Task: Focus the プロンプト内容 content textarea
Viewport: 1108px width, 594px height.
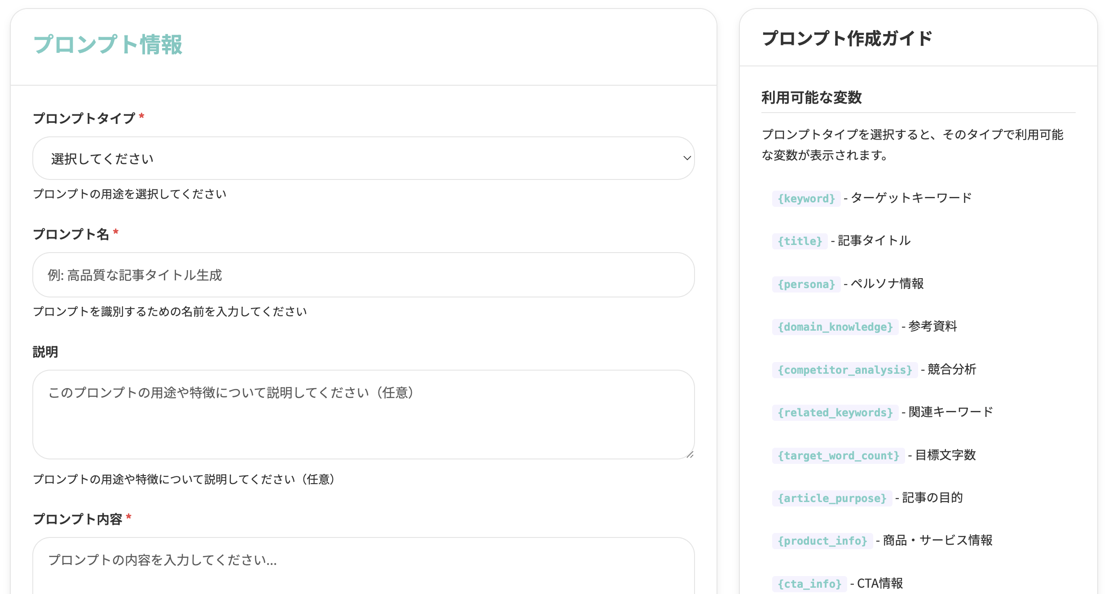Action: pos(363,565)
